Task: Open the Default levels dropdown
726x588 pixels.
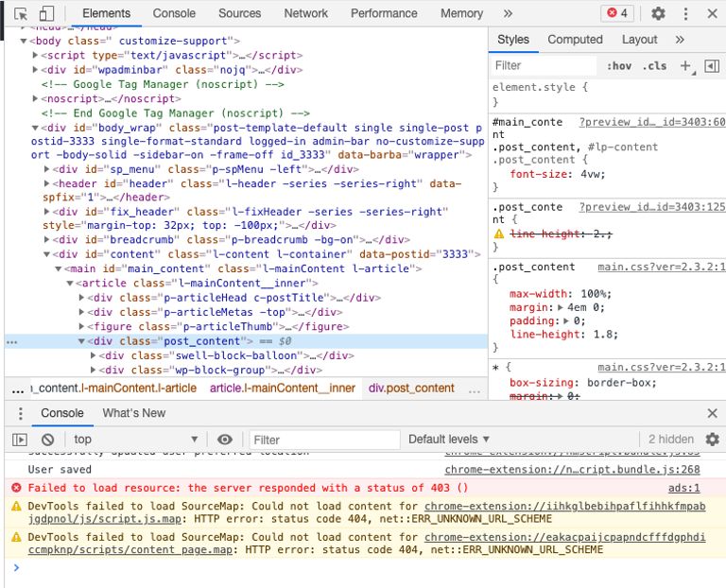Action: click(449, 440)
